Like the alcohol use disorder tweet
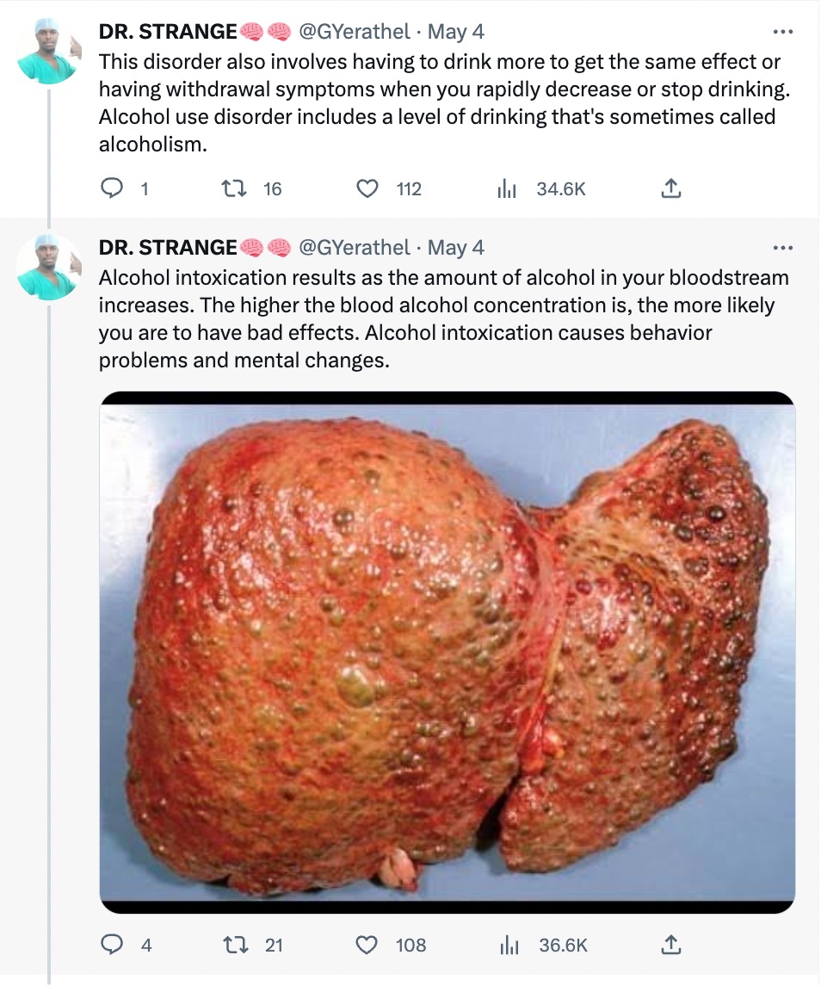Screen dimensions: 821x986 pyautogui.click(x=367, y=189)
